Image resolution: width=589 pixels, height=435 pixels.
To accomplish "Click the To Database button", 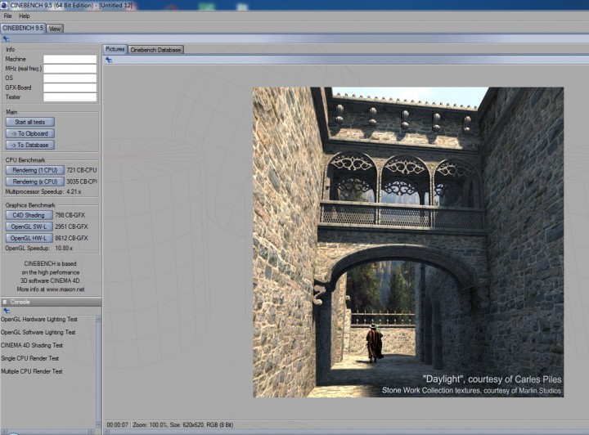I will pyautogui.click(x=30, y=145).
